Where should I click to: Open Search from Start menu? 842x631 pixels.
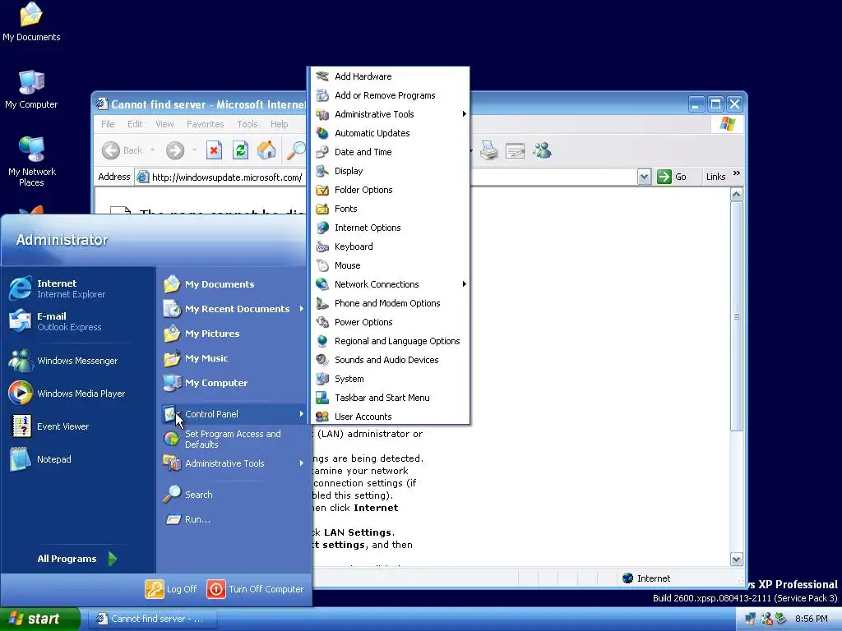click(233, 494)
